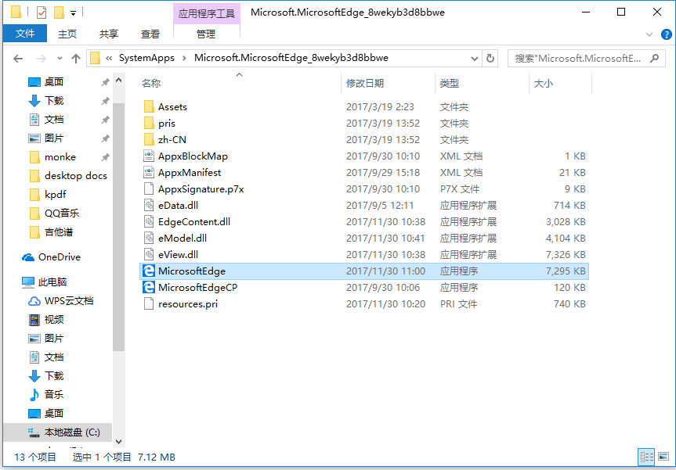Click the SystemApps breadcrumb
The height and width of the screenshot is (470, 676).
147,58
